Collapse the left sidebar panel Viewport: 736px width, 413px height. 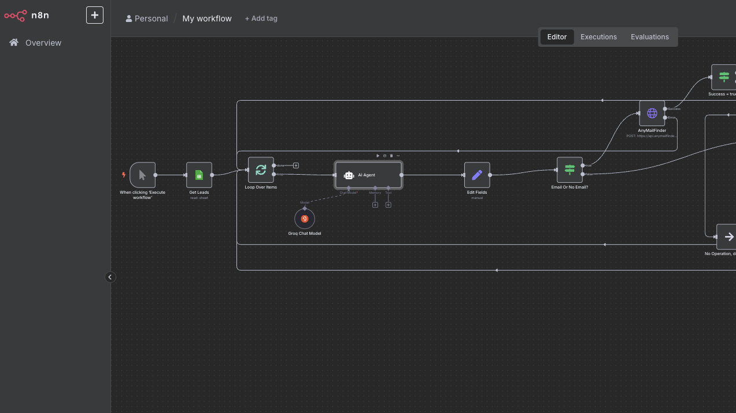110,277
